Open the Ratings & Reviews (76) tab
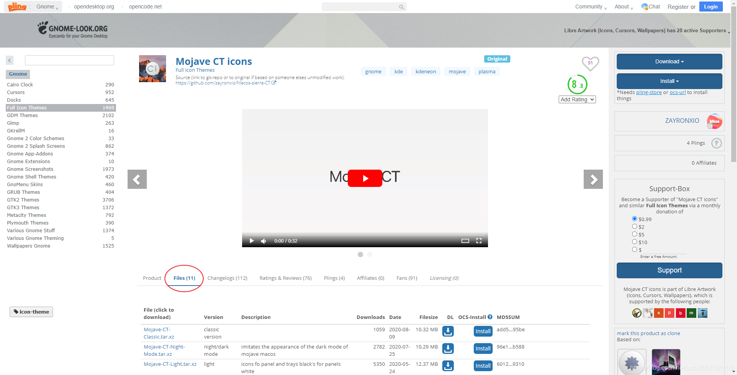 click(x=286, y=278)
